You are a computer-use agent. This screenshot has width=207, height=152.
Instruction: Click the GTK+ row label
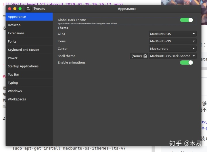62,34
